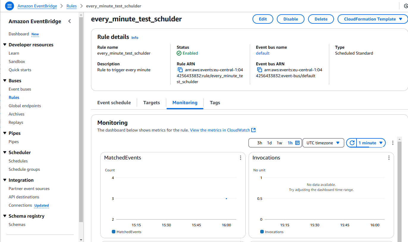Collapse the Developer resources section

click(5, 45)
